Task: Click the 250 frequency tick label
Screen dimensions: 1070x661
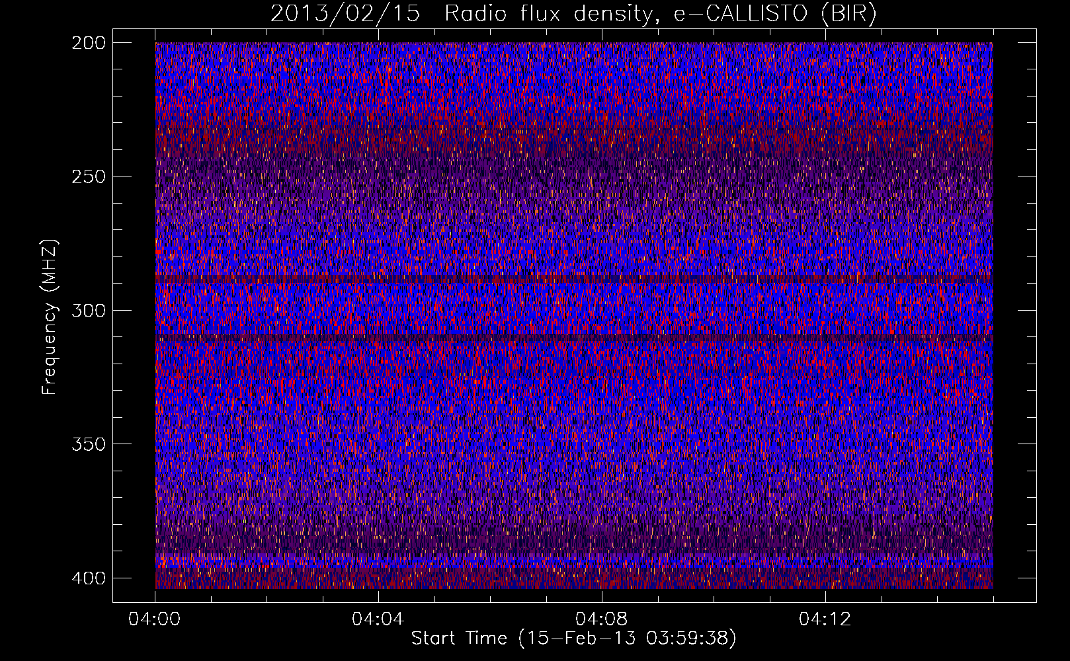Action: pyautogui.click(x=88, y=176)
